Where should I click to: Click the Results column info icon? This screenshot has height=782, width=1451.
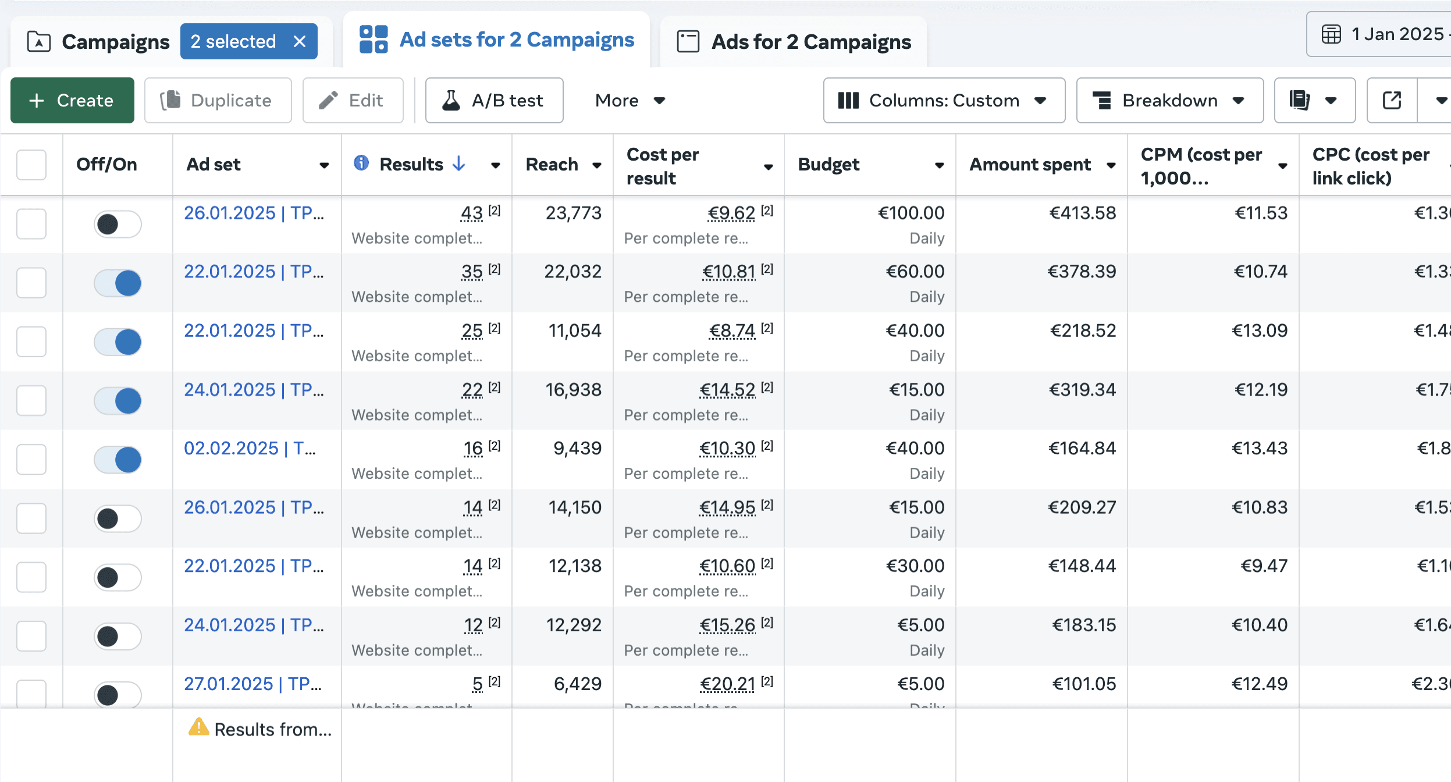point(361,163)
